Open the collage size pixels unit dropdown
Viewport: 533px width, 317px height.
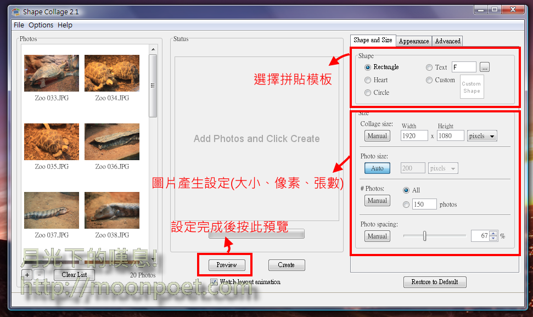[x=482, y=136]
